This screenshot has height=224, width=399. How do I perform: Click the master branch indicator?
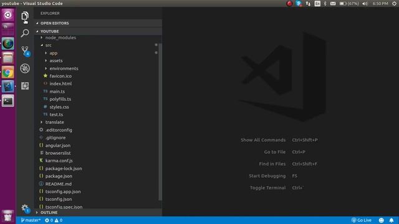(x=31, y=220)
